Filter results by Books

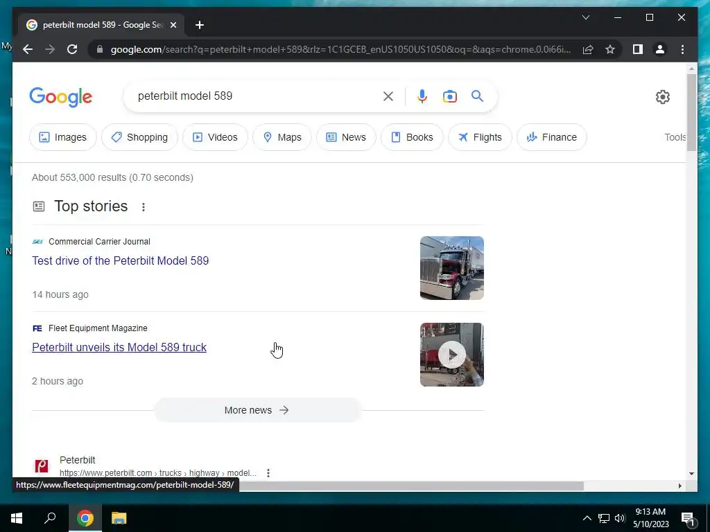(412, 137)
